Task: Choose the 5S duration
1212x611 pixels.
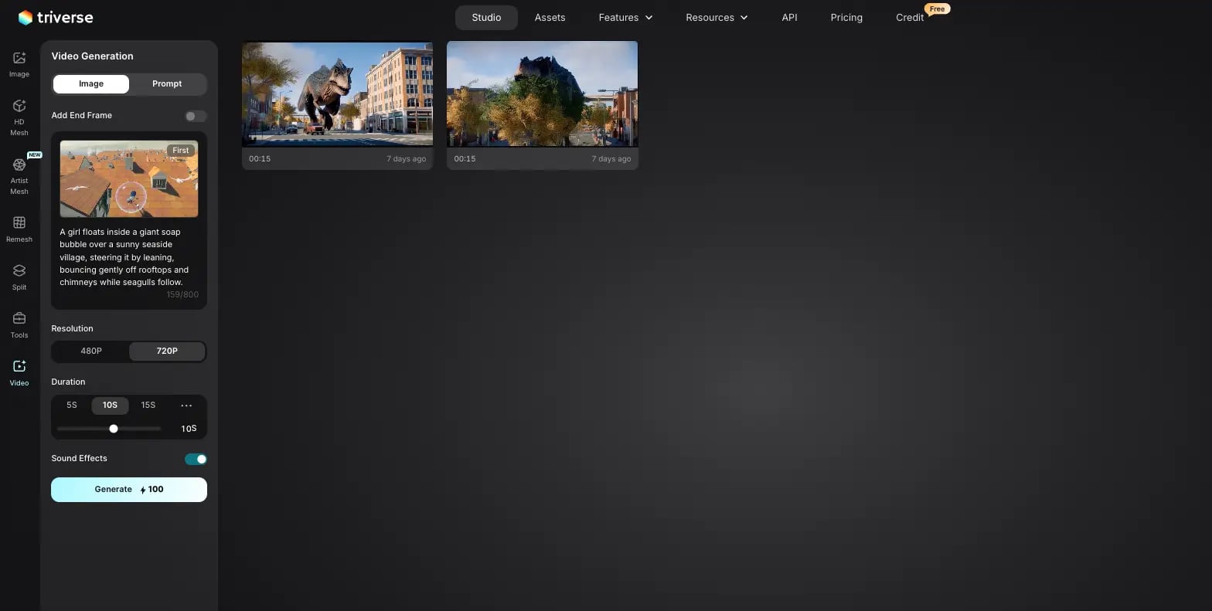Action: pyautogui.click(x=72, y=405)
